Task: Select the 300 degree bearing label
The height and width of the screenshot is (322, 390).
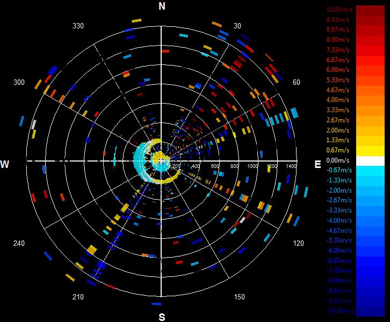Action: [x=19, y=82]
